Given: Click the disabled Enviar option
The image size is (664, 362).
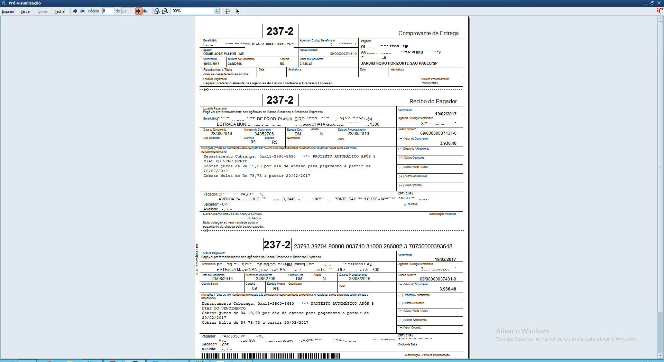Looking at the screenshot, I should point(43,11).
